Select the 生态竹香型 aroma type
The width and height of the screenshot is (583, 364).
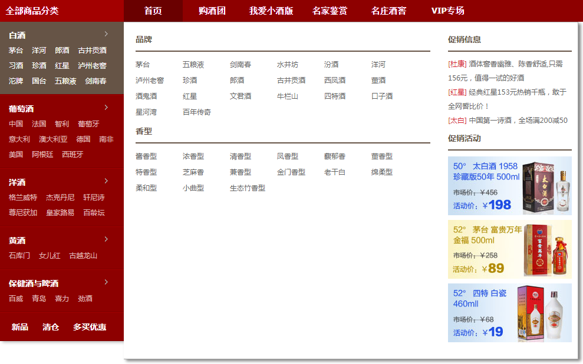click(248, 188)
